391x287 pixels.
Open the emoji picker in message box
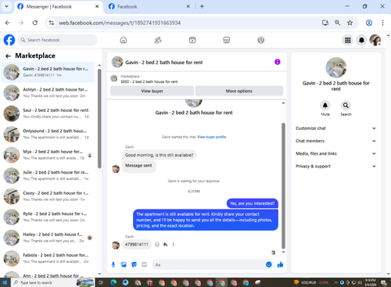(269, 264)
